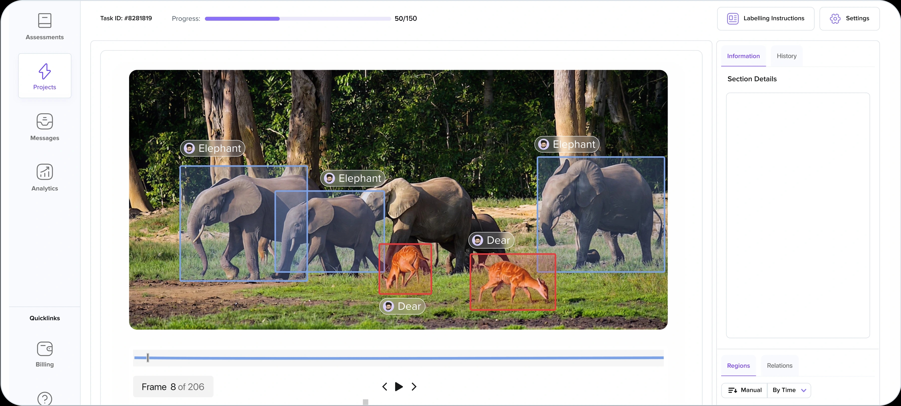Click the help question mark icon
Image resolution: width=901 pixels, height=406 pixels.
45,398
